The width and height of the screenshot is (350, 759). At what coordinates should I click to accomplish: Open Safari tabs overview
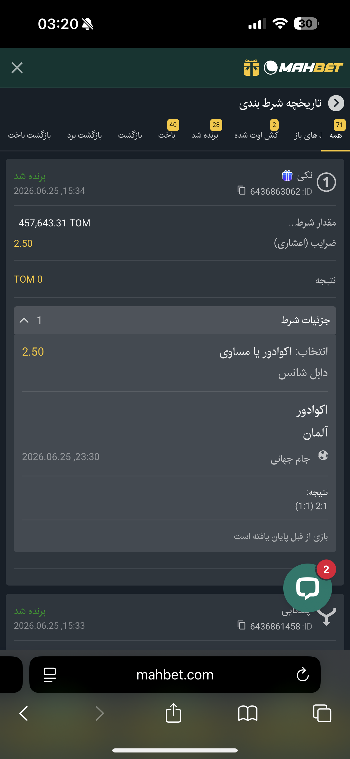322,713
